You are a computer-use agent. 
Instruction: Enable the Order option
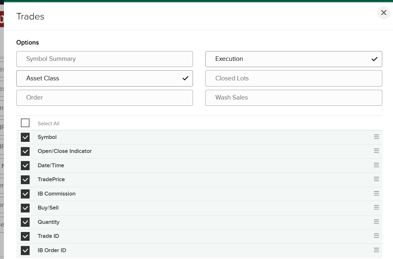point(104,98)
